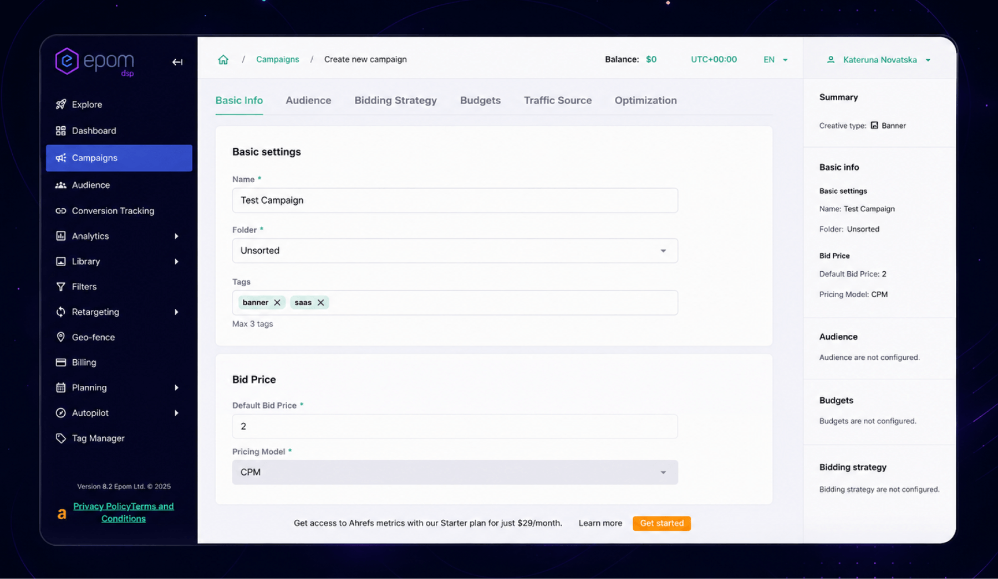Expand the Retargeting submenu arrow
This screenshot has width=998, height=579.
coord(176,312)
